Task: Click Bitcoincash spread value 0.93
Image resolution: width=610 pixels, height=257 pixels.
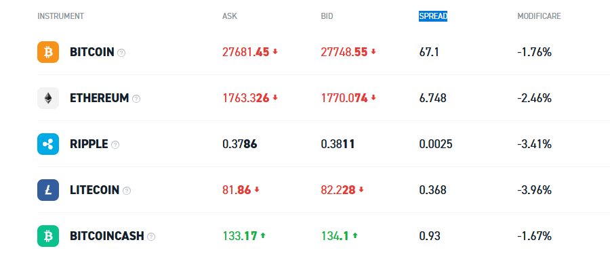Action: point(430,236)
